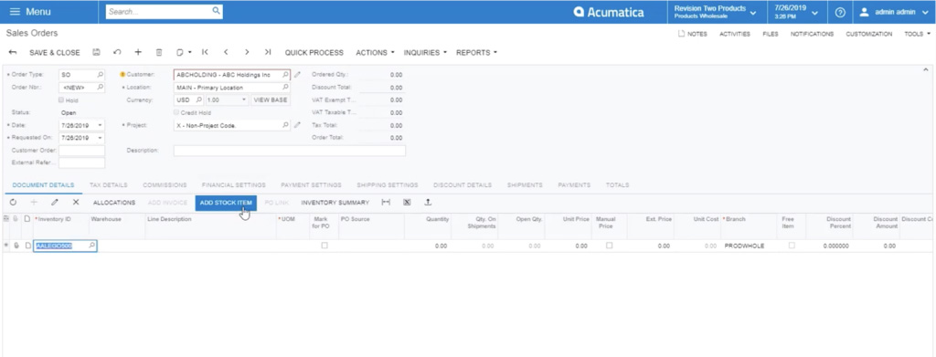This screenshot has width=936, height=357.
Task: Open Project lookup magnifier
Action: tap(285, 126)
